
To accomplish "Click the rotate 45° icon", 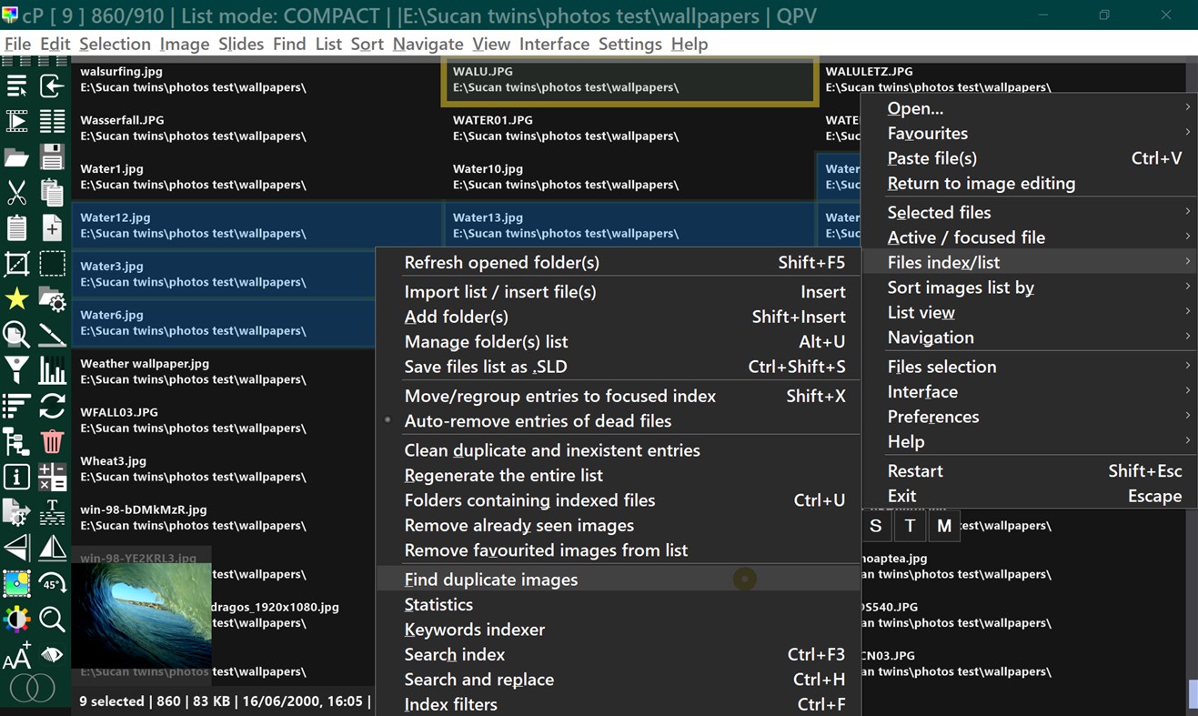I will (x=52, y=583).
